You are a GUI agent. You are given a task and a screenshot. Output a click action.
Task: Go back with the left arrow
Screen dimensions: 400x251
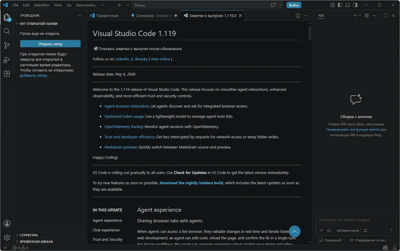[x=120, y=5]
